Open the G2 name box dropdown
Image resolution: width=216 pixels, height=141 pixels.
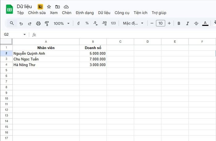tap(25, 34)
